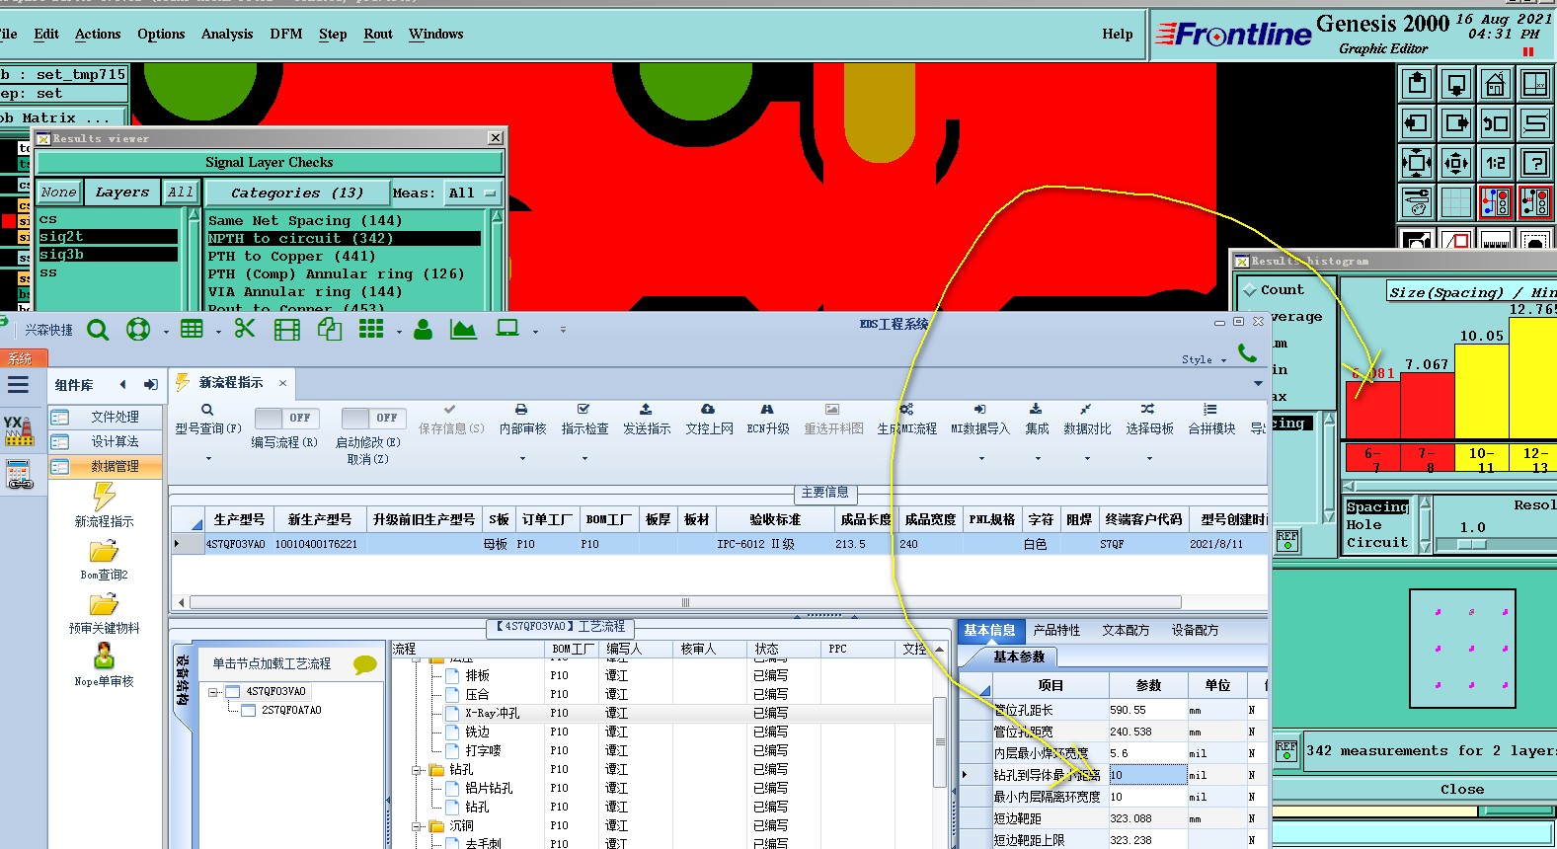Viewport: 1557px width, 849px height.
Task: Open dropdown arrow under MI数据导入
Action: click(980, 458)
